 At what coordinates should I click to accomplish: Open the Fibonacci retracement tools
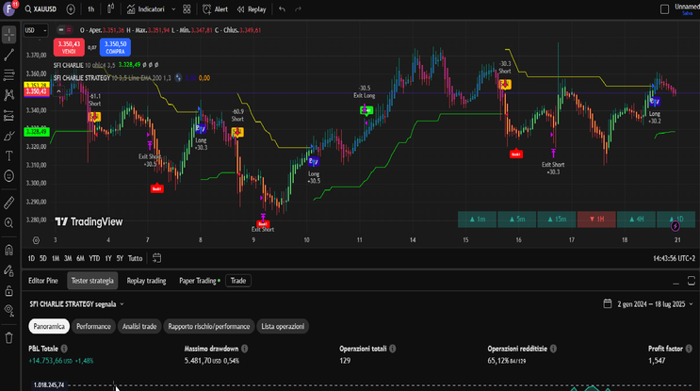tap(8, 74)
